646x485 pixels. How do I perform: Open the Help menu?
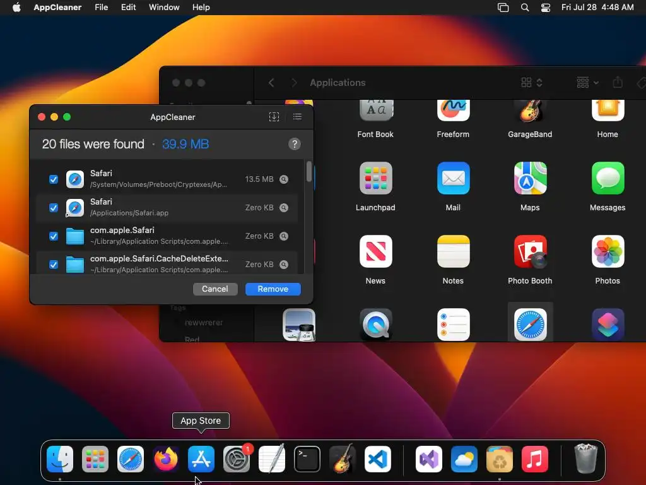click(x=201, y=7)
